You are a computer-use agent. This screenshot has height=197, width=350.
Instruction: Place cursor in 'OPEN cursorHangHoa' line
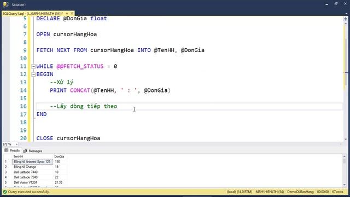click(x=67, y=34)
